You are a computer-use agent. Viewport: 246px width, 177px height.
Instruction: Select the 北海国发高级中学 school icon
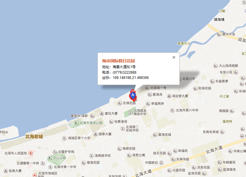130,112
